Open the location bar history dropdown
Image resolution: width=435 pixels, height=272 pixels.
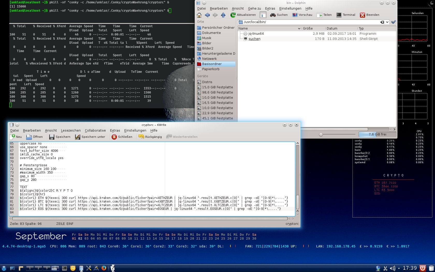387,22
